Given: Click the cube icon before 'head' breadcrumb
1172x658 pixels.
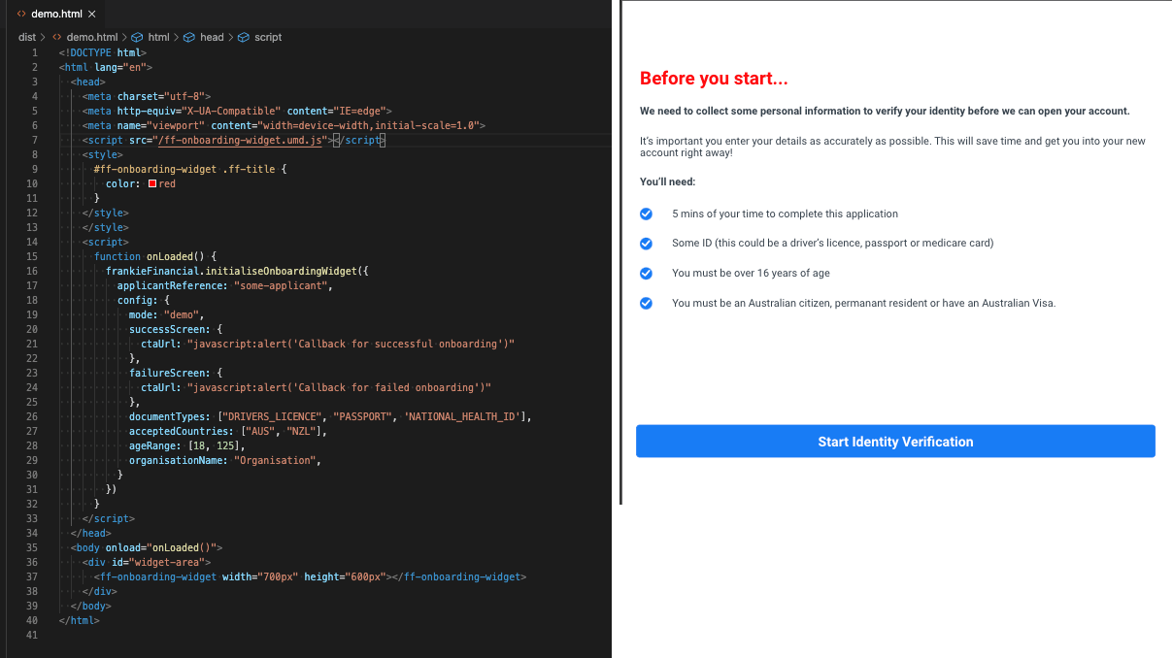Looking at the screenshot, I should pos(191,37).
